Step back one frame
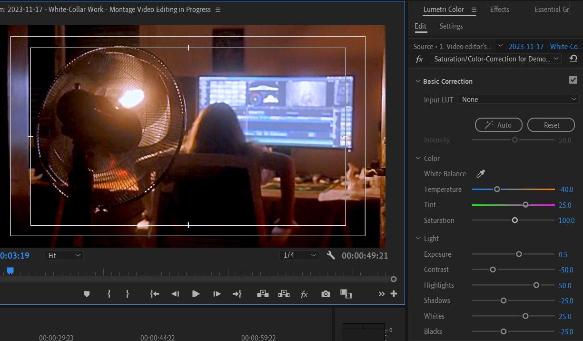Image resolution: width=583 pixels, height=341 pixels. tap(175, 294)
